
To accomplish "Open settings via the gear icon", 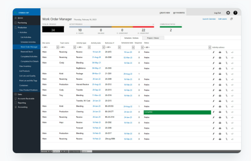I will point(228,13).
